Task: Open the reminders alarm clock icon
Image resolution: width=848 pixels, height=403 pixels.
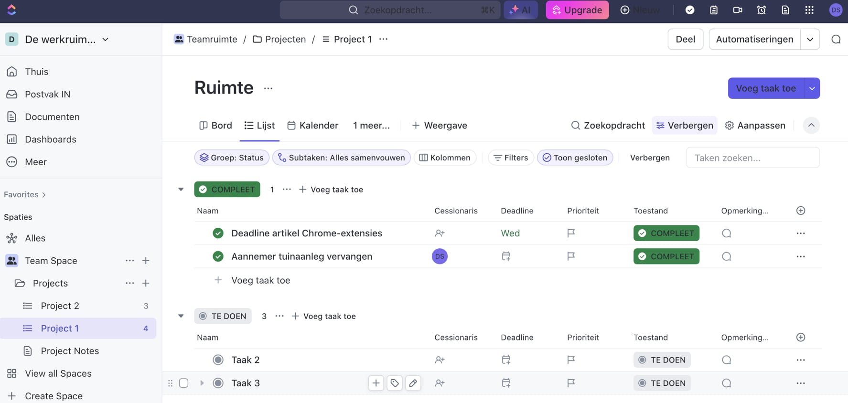Action: coord(762,10)
